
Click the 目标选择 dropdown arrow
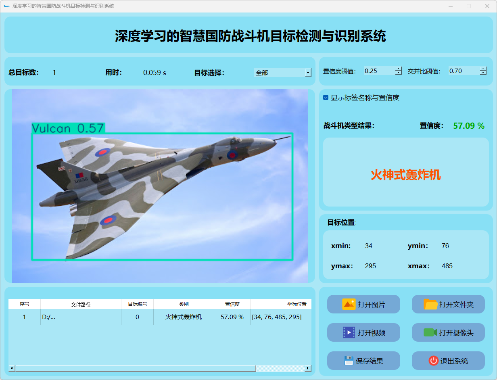point(308,73)
